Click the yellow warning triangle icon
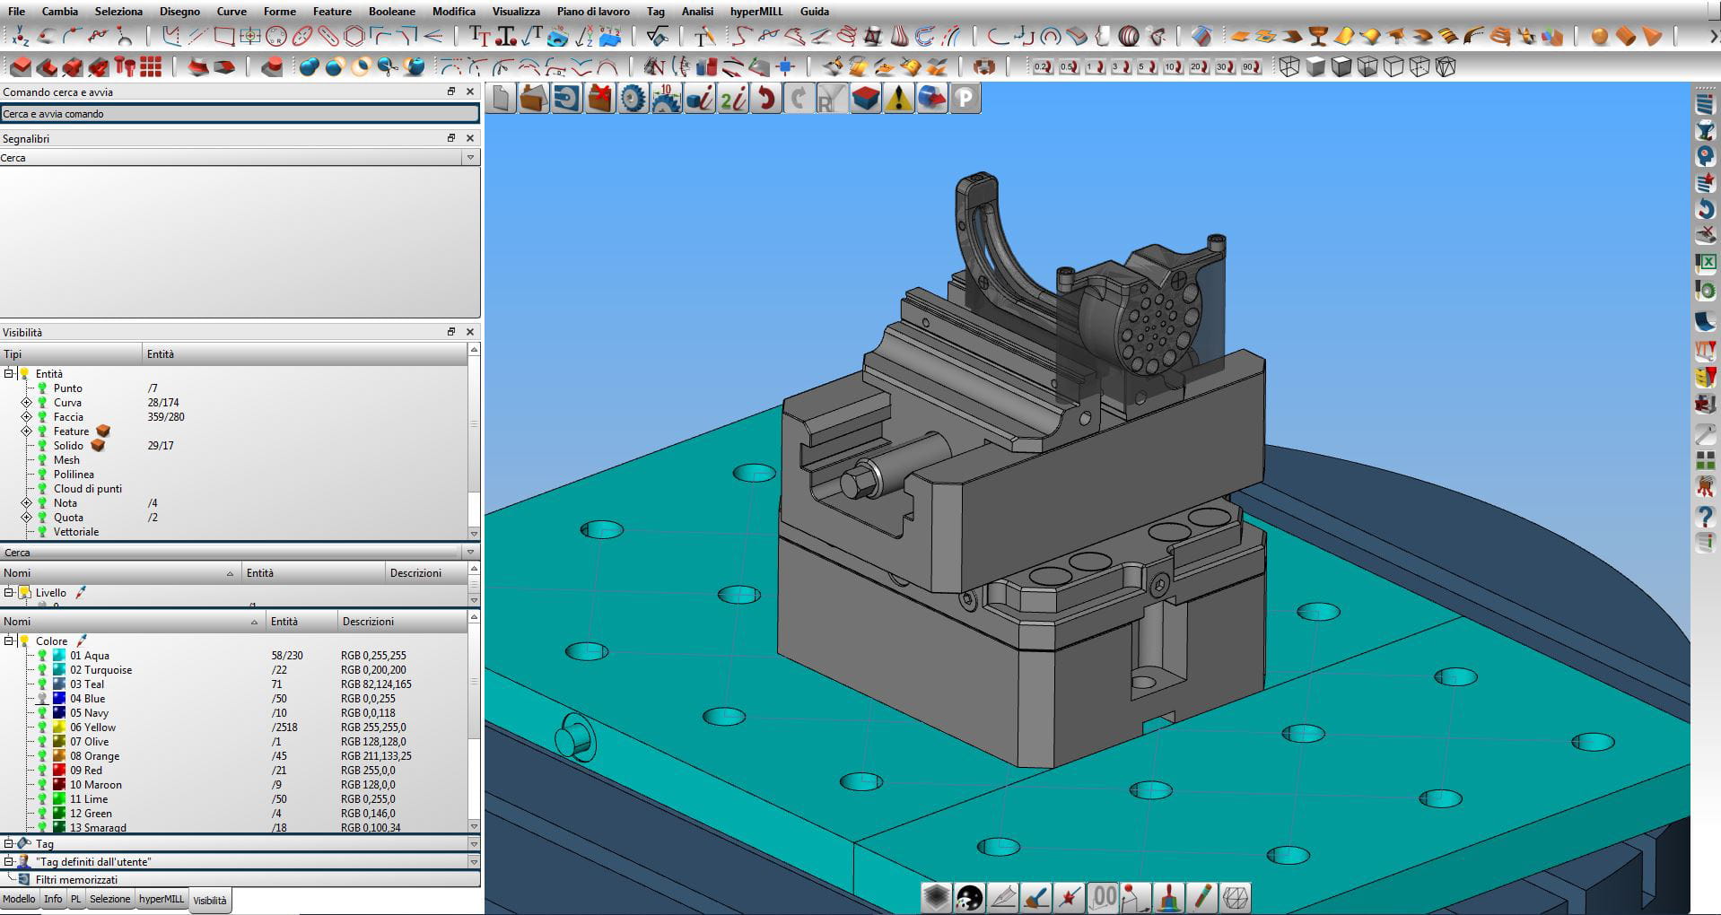 [897, 99]
